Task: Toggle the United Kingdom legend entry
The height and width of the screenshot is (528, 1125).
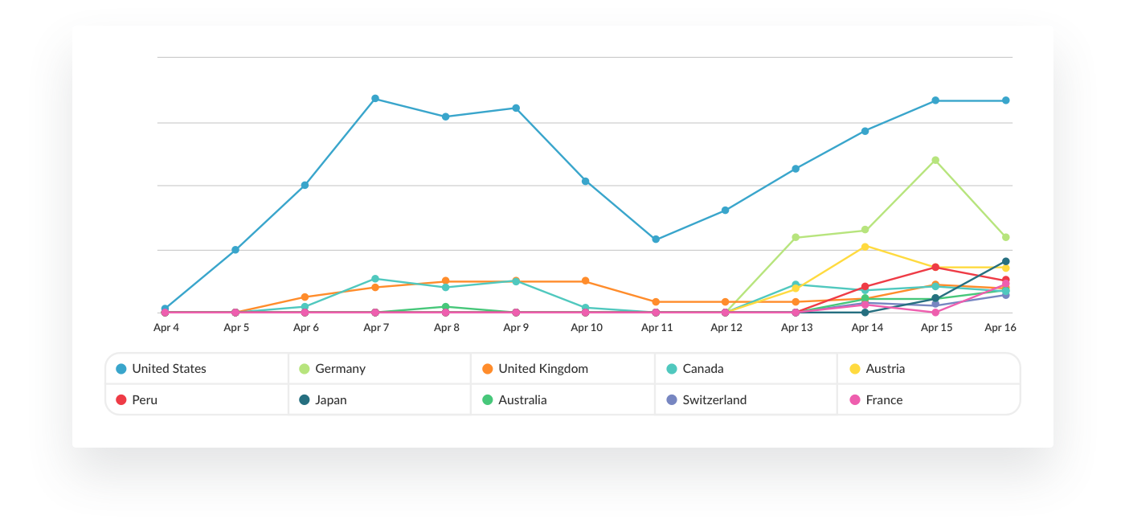Action: coord(542,369)
